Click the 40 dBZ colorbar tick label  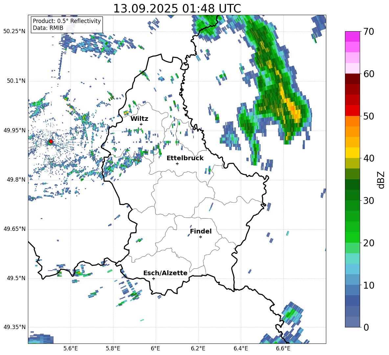point(369,158)
